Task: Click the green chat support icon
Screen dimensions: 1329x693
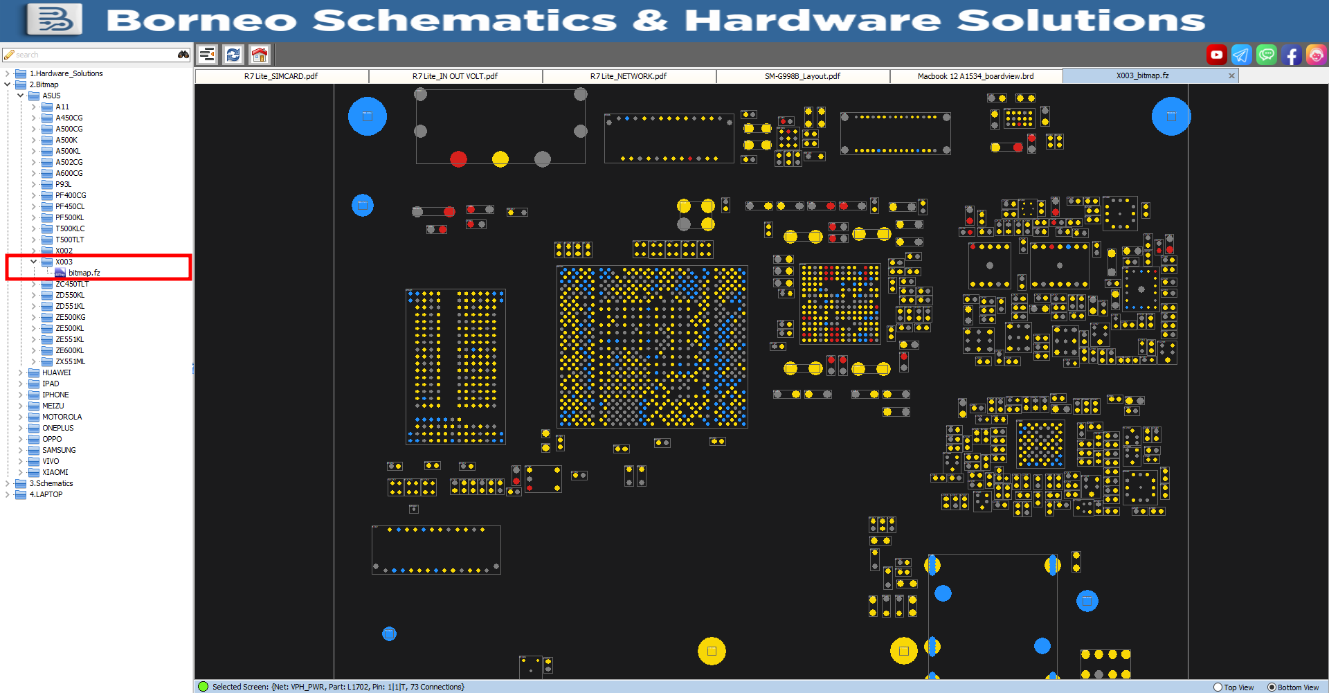Action: [x=1266, y=55]
